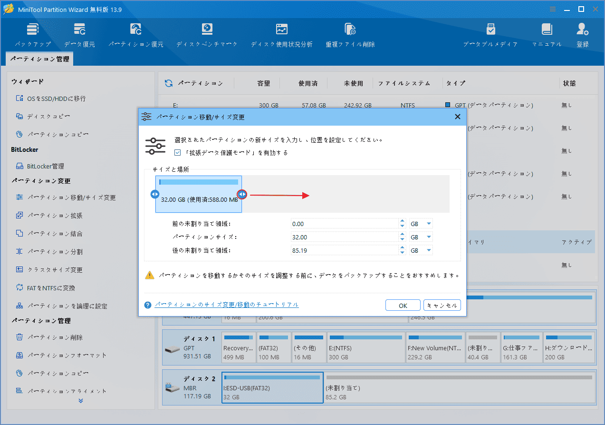605x425 pixels.
Task: Choose パーティションを論理に設定 in sidebar
Action: pos(61,306)
